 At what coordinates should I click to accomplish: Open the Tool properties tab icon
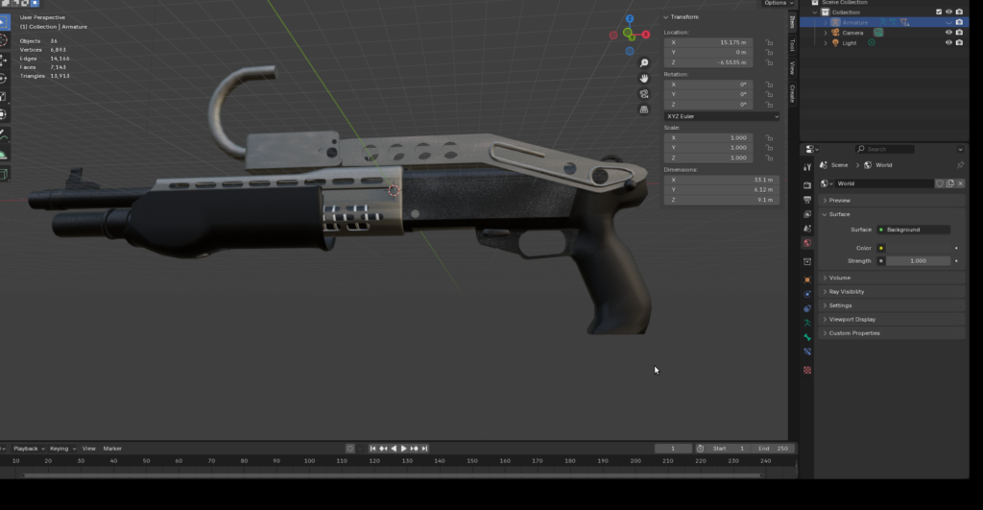(x=807, y=167)
